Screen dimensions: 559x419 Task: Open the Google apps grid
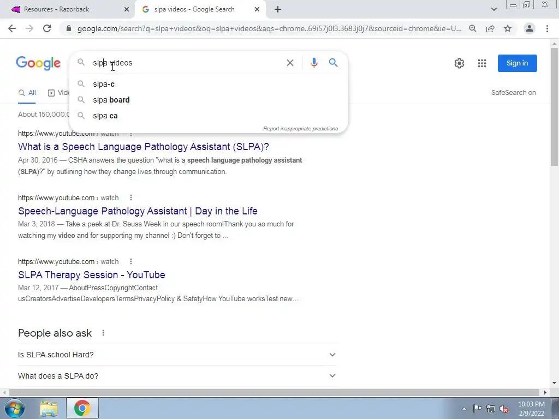(482, 63)
